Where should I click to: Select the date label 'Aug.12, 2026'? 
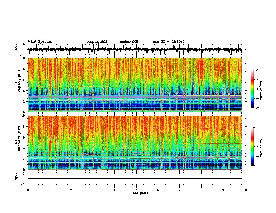(97, 42)
